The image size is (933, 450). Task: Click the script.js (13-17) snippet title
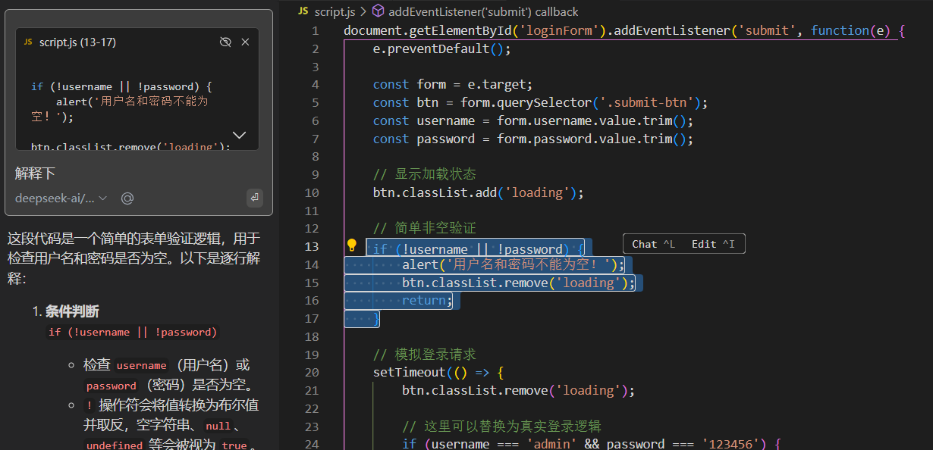pyautogui.click(x=77, y=42)
